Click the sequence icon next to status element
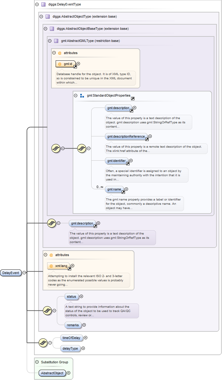 click(x=47, y=310)
